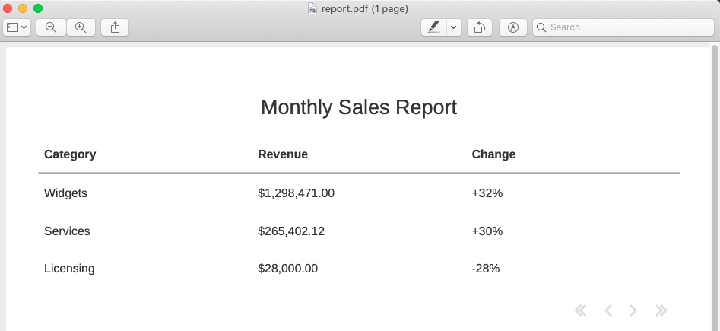Close the report.pdf window with red button
This screenshot has width=720, height=331.
tap(8, 8)
